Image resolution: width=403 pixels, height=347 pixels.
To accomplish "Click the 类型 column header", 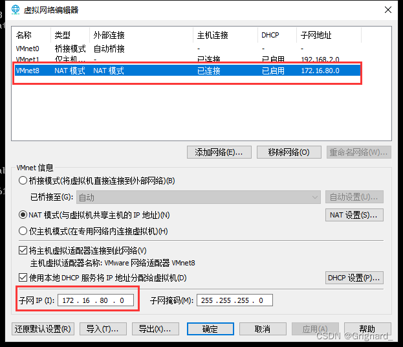I will click(70, 35).
